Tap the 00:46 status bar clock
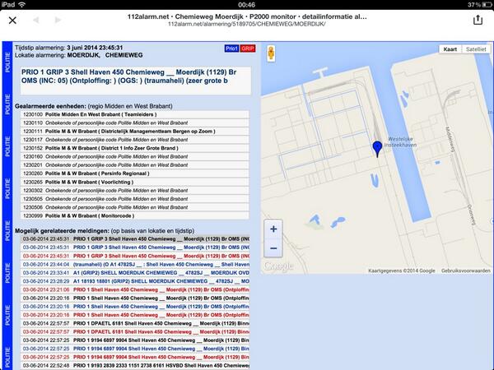The image size is (494, 370). [x=247, y=5]
